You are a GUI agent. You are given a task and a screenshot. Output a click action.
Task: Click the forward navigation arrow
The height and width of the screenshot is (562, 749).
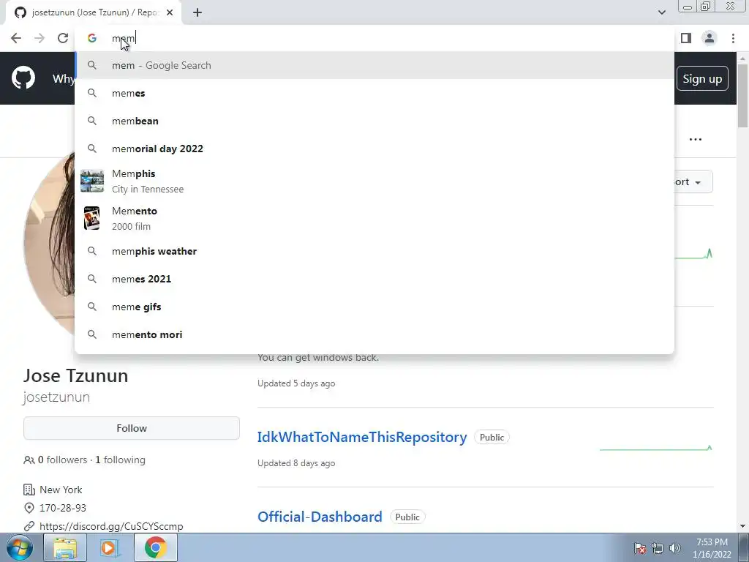tap(39, 38)
